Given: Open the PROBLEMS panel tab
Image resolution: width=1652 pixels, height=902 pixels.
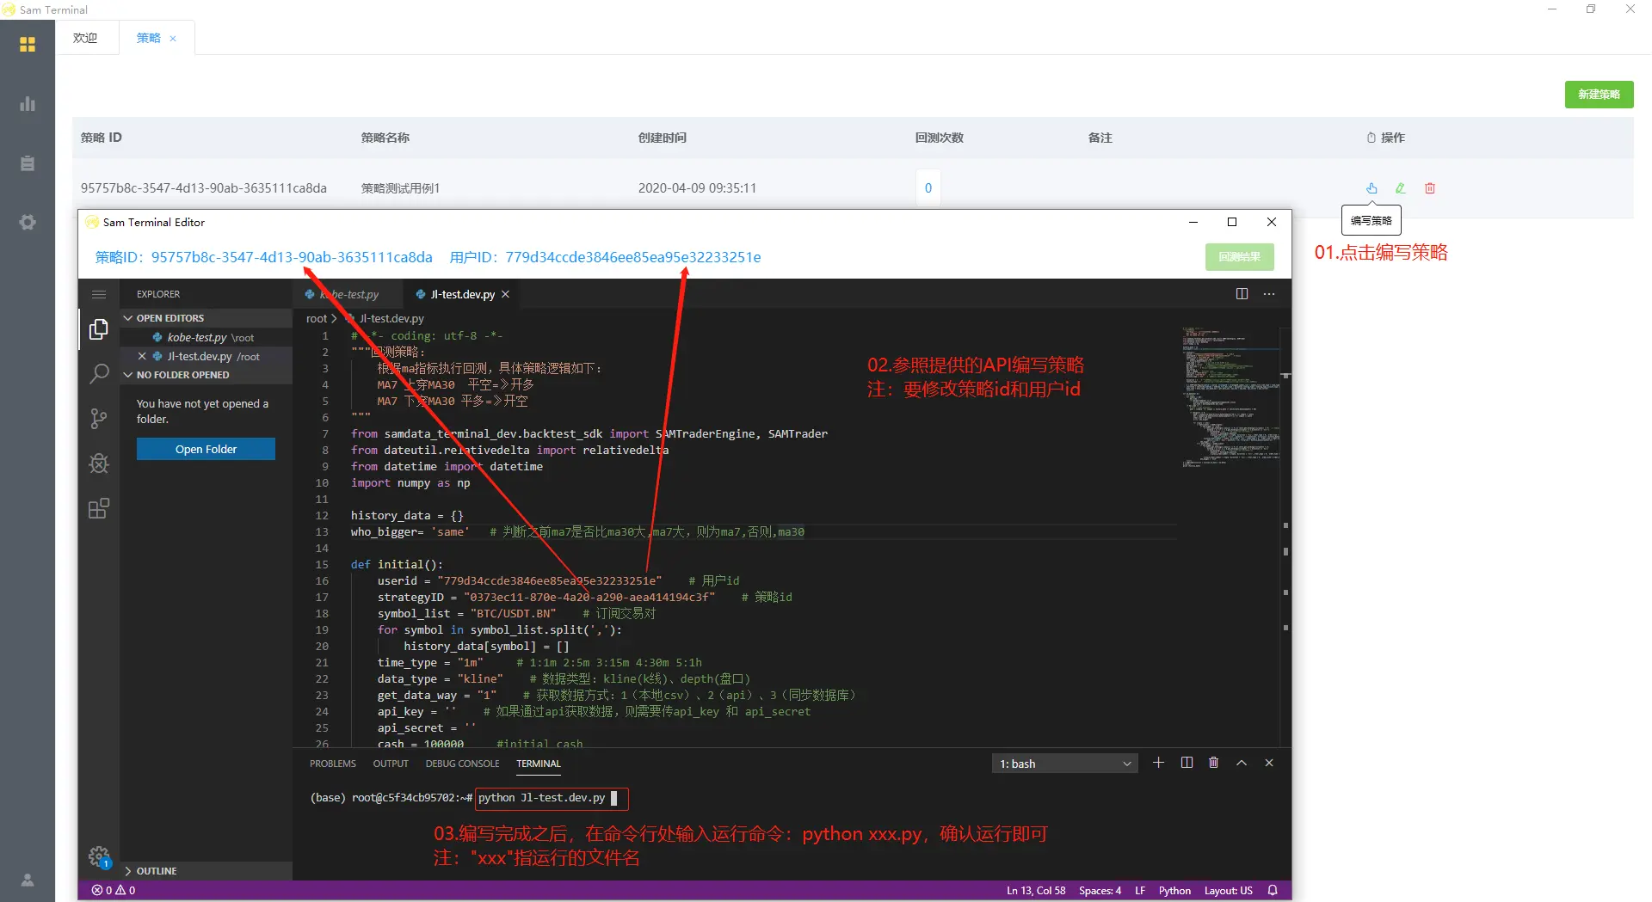Looking at the screenshot, I should pyautogui.click(x=333, y=764).
